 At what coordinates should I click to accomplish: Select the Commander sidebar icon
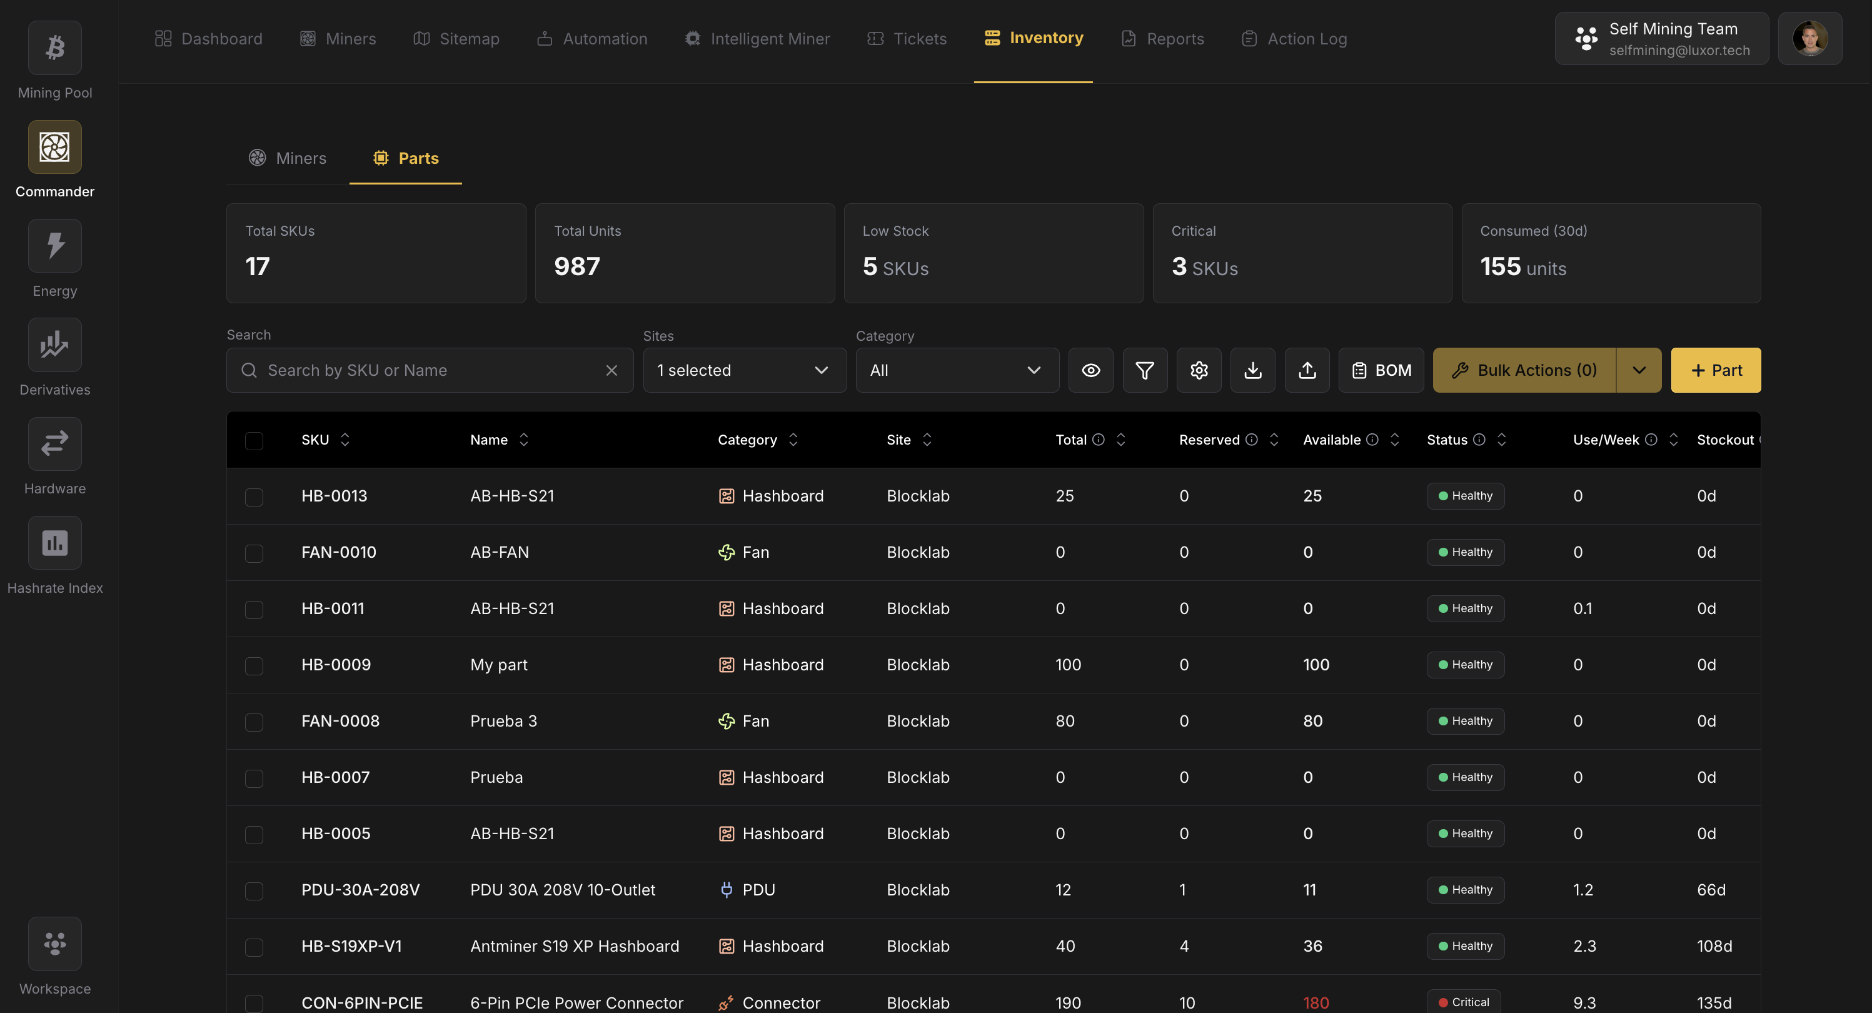point(54,147)
